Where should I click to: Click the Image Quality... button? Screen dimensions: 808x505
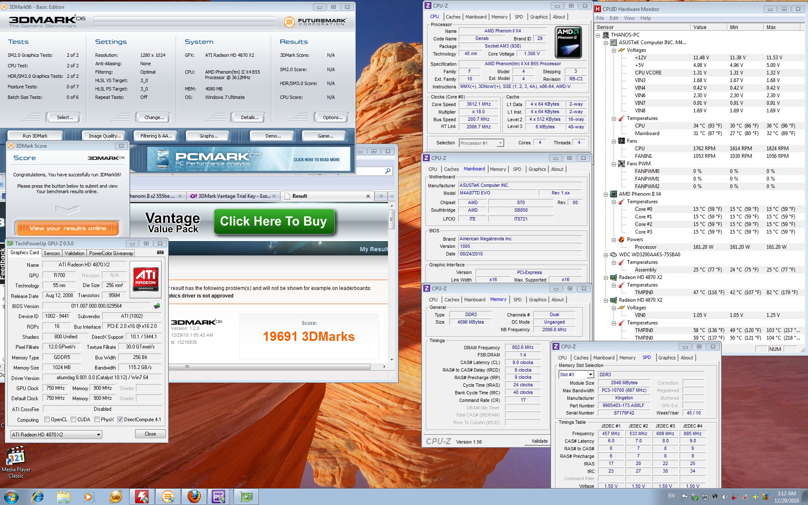click(x=104, y=136)
